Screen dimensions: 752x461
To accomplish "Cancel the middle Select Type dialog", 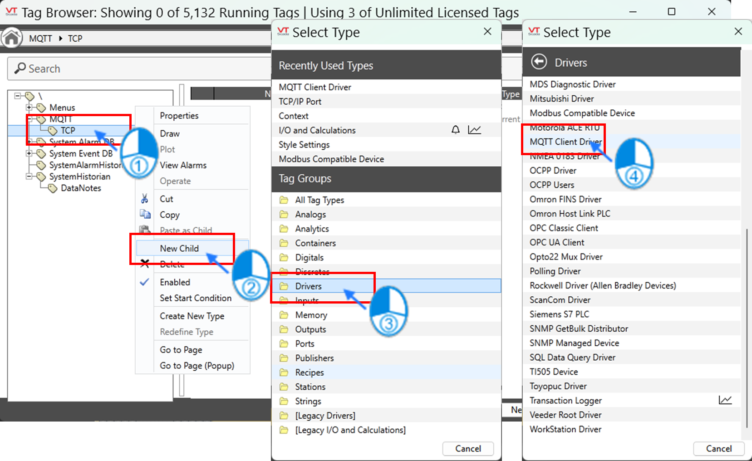I will (468, 448).
